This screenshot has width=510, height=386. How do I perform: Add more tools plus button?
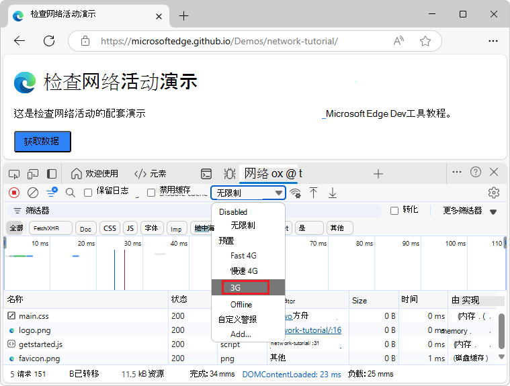(x=378, y=174)
